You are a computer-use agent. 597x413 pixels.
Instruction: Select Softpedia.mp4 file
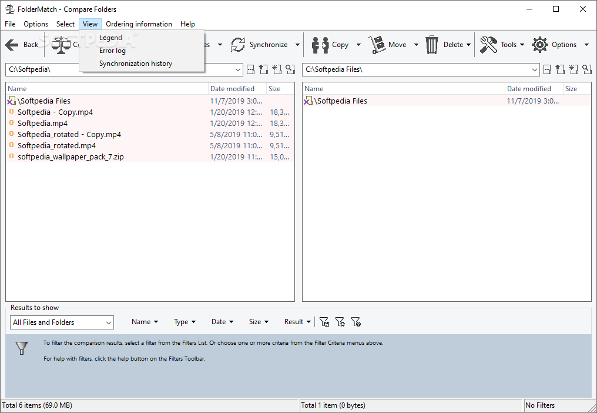click(x=150, y=123)
